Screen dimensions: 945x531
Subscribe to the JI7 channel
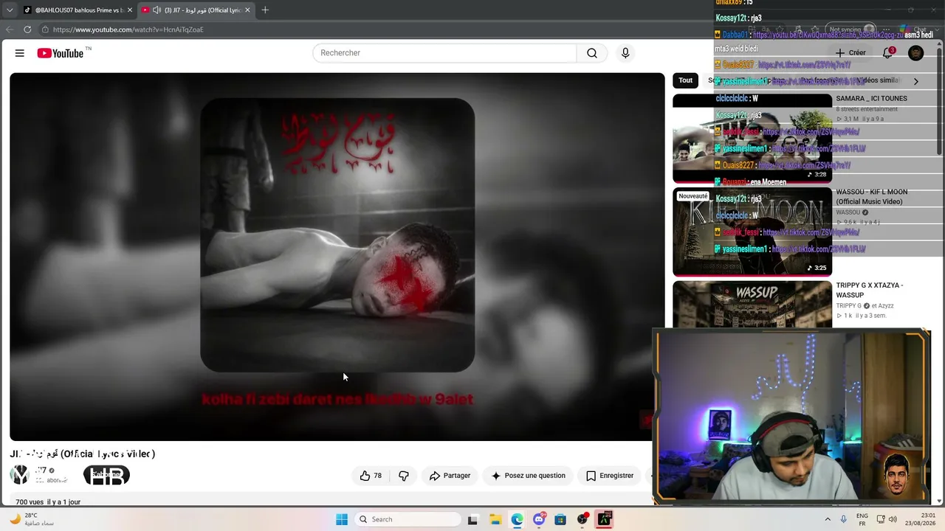pos(106,476)
